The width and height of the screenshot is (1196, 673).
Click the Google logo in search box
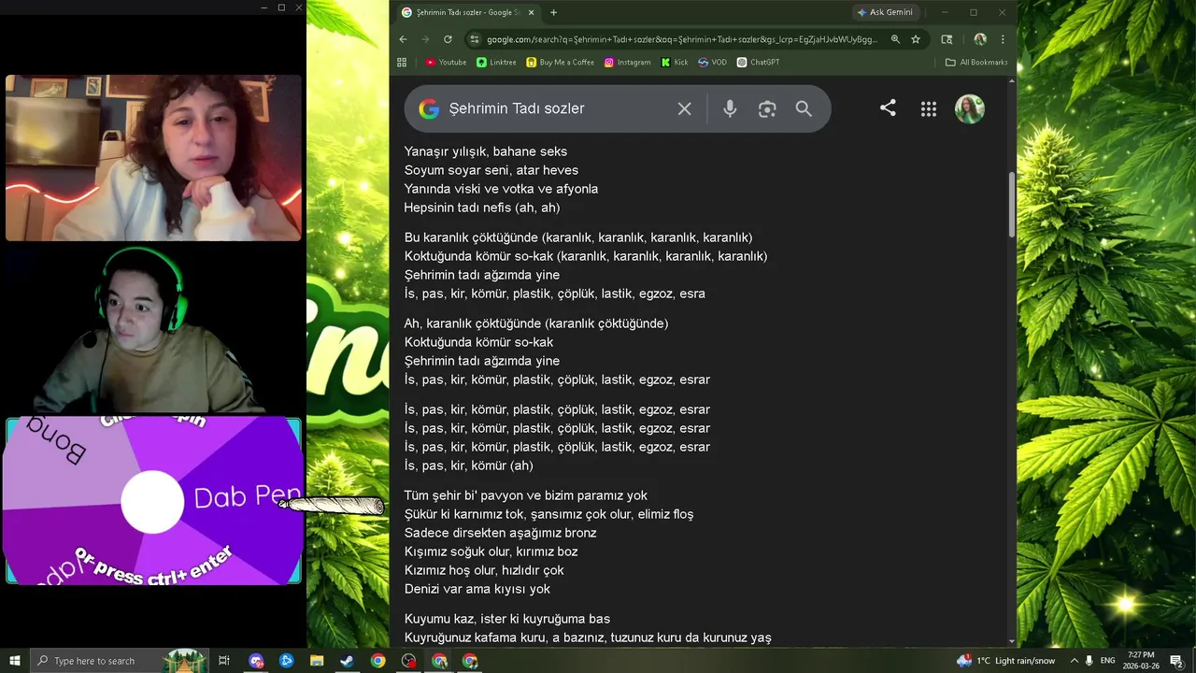pos(429,108)
